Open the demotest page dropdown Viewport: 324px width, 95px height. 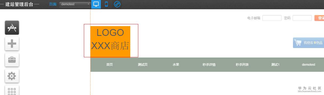75,4
